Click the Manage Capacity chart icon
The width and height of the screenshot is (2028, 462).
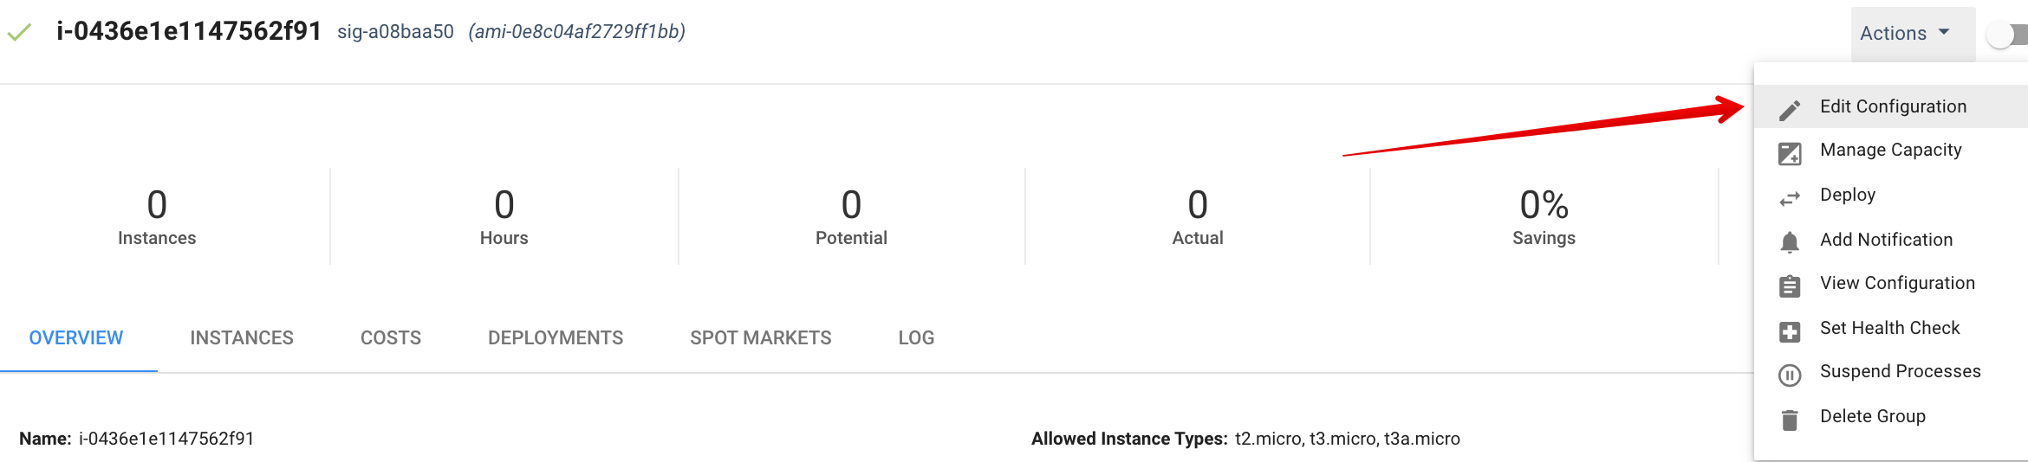(x=1790, y=154)
